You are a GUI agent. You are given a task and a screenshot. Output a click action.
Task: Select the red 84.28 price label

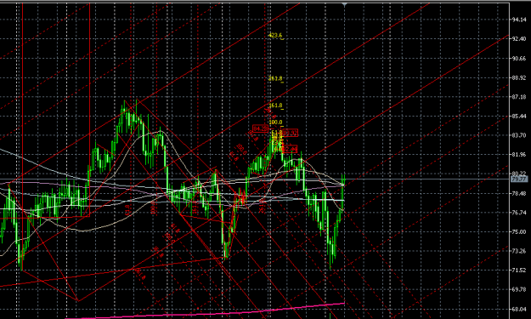pyautogui.click(x=261, y=128)
